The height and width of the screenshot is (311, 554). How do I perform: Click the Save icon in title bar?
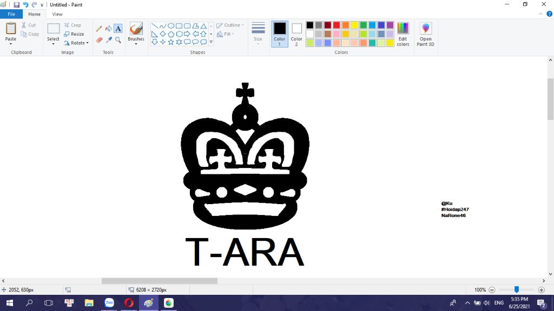[16, 4]
